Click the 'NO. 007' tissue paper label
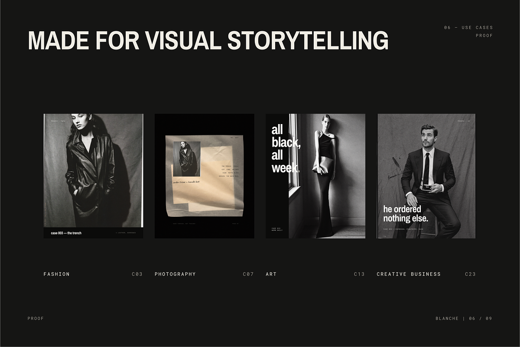This screenshot has width=520, height=347. click(234, 137)
